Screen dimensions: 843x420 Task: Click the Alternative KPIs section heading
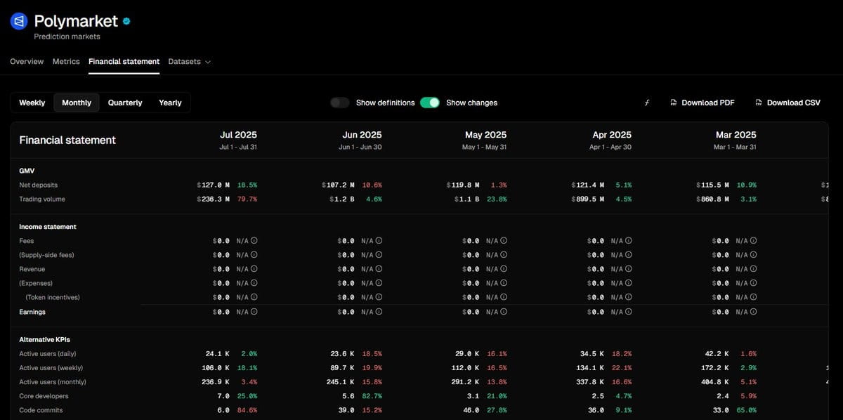click(44, 339)
